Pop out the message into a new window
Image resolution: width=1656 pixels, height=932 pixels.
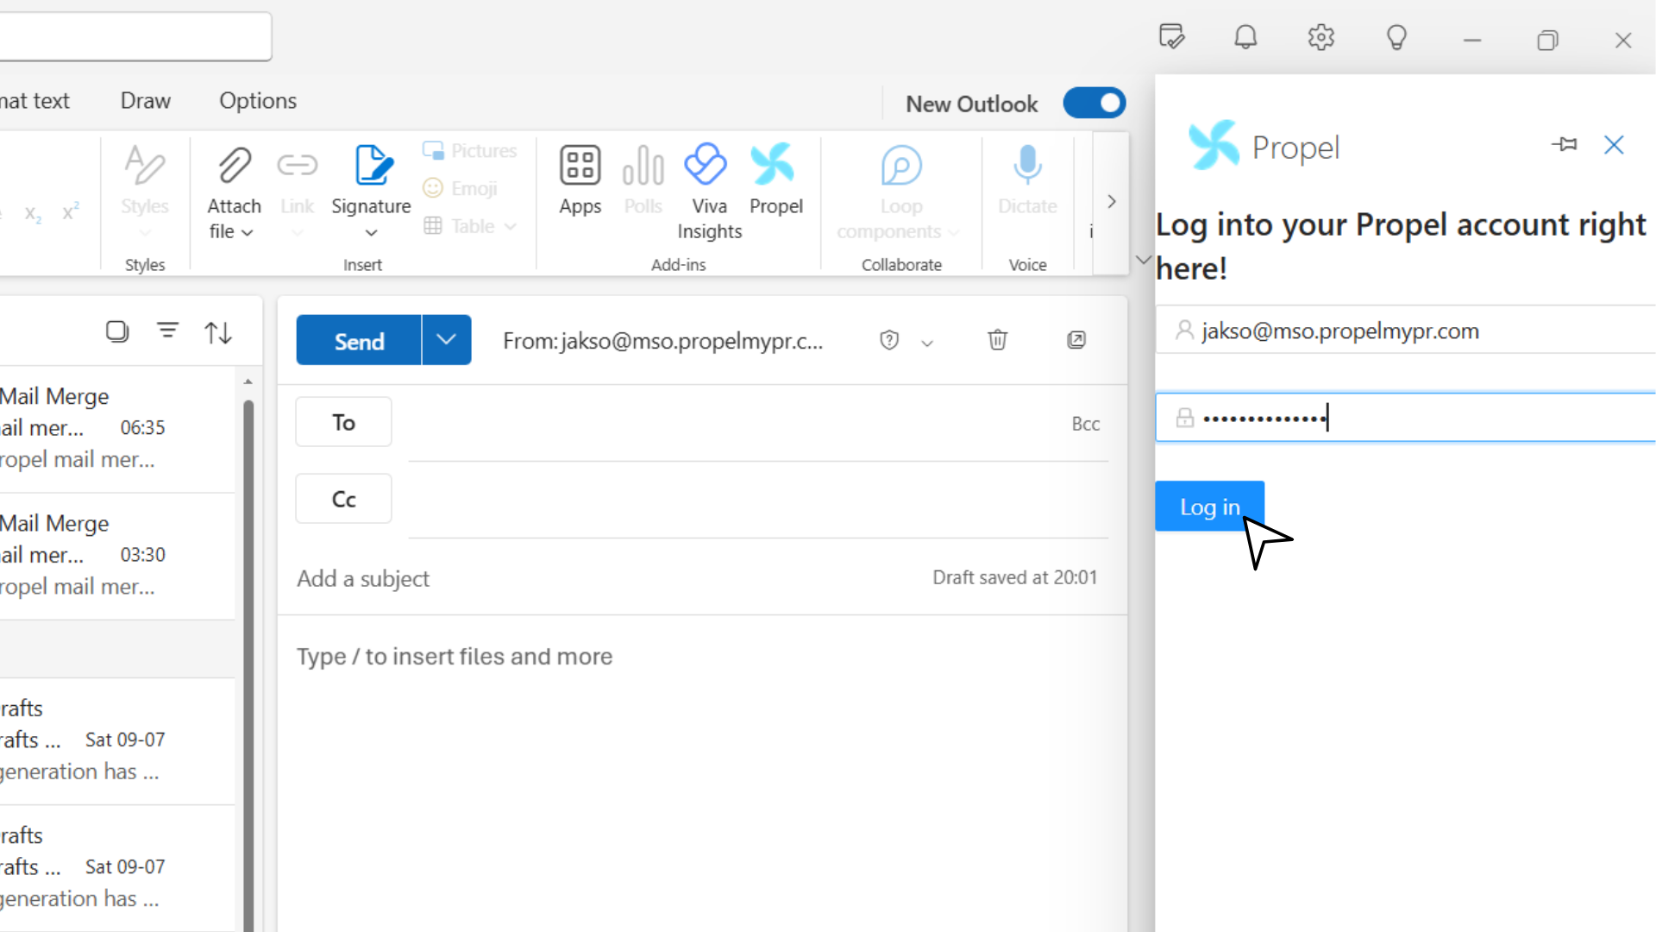click(1076, 340)
